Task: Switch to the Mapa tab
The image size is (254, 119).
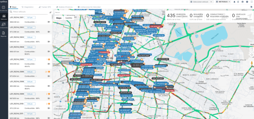Action: coord(13,7)
